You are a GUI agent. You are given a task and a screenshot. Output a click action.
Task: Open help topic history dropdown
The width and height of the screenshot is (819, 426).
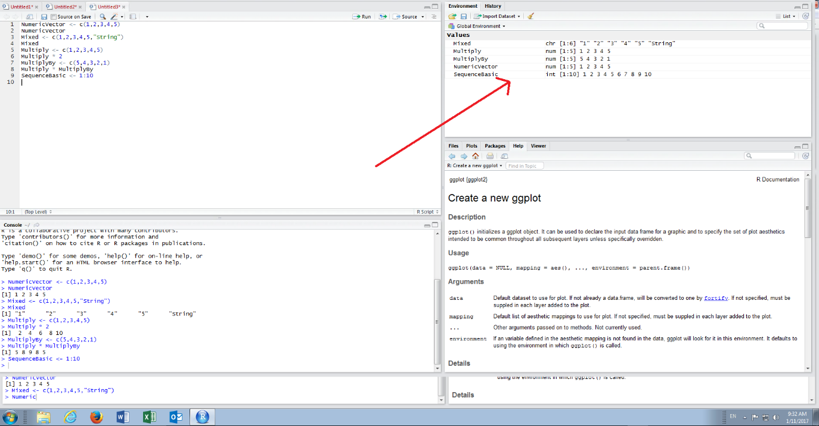[x=475, y=166]
